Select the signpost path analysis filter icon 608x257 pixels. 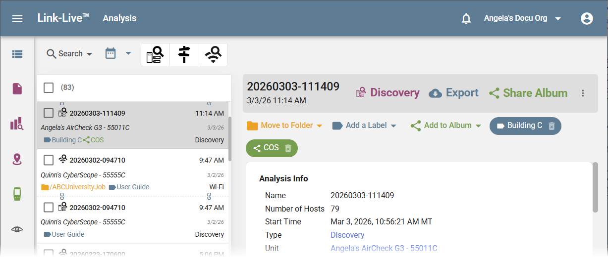[x=184, y=54]
